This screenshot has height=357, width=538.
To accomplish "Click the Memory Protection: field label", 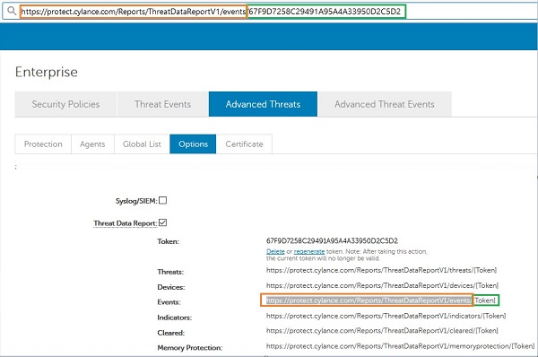I will [190, 348].
